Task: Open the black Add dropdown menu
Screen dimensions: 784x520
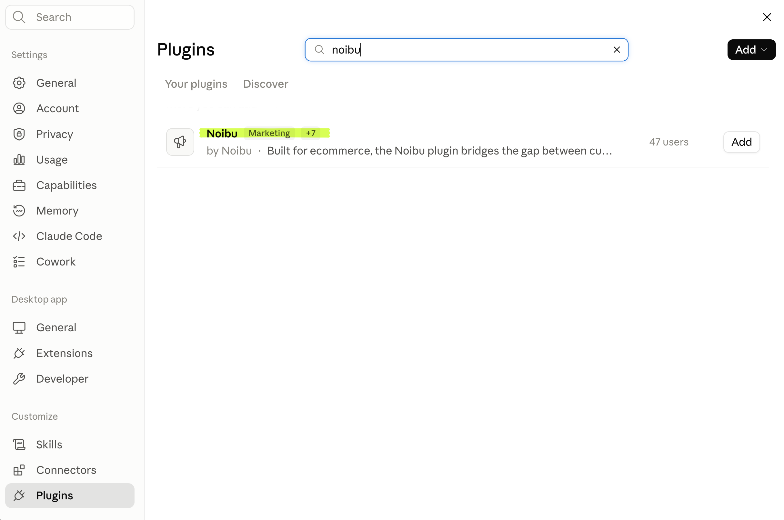Action: pyautogui.click(x=751, y=50)
